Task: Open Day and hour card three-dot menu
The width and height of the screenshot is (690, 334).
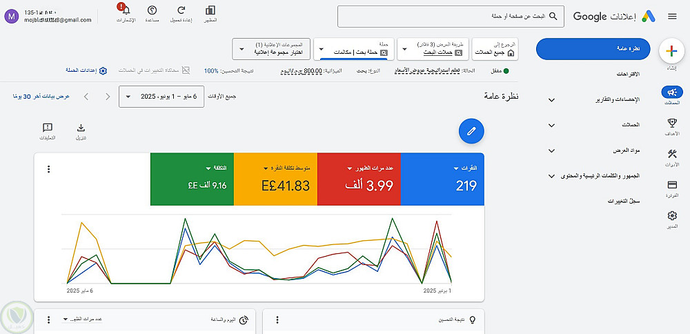Action: coord(49,320)
